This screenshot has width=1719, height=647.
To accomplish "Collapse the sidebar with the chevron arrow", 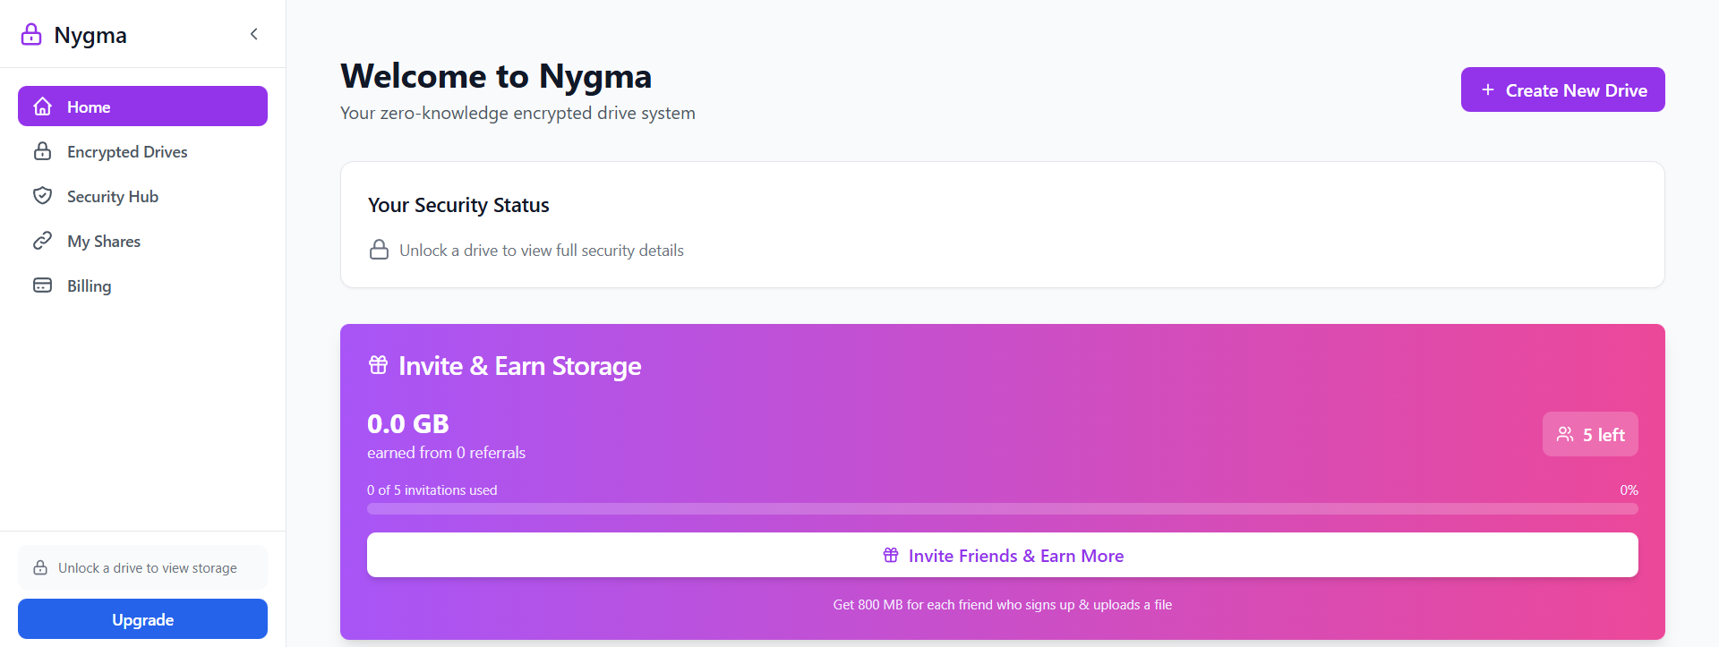I will (x=254, y=34).
